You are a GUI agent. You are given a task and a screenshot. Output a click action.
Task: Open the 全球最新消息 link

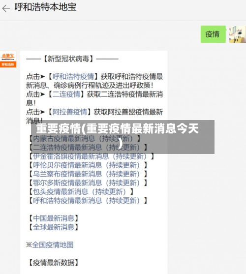[54, 227]
